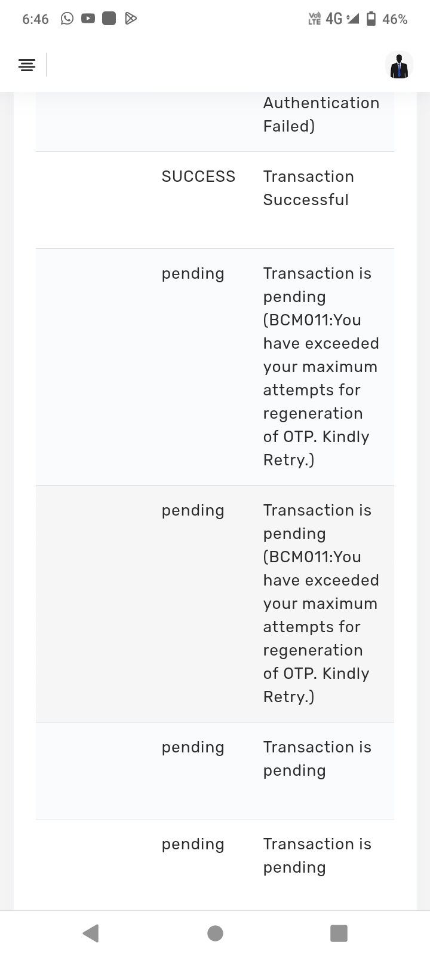The width and height of the screenshot is (430, 957).
Task: Tap the last pending status label
Action: click(193, 844)
